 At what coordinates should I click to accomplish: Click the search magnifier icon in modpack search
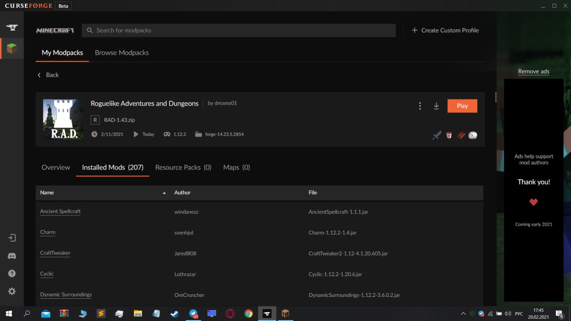click(90, 30)
